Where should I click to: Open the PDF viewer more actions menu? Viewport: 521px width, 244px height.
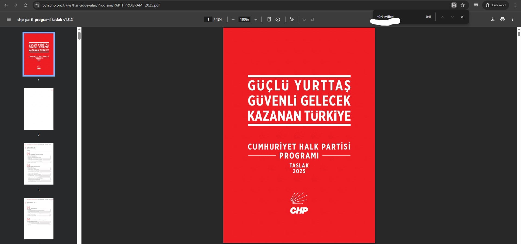[x=512, y=19]
